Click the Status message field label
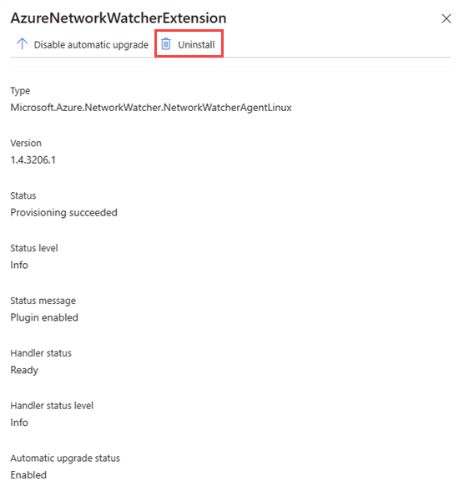Image resolution: width=459 pixels, height=491 pixels. point(43,301)
